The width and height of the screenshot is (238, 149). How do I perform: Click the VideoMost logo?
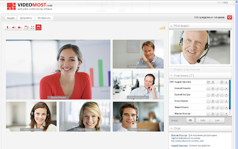click(x=30, y=6)
